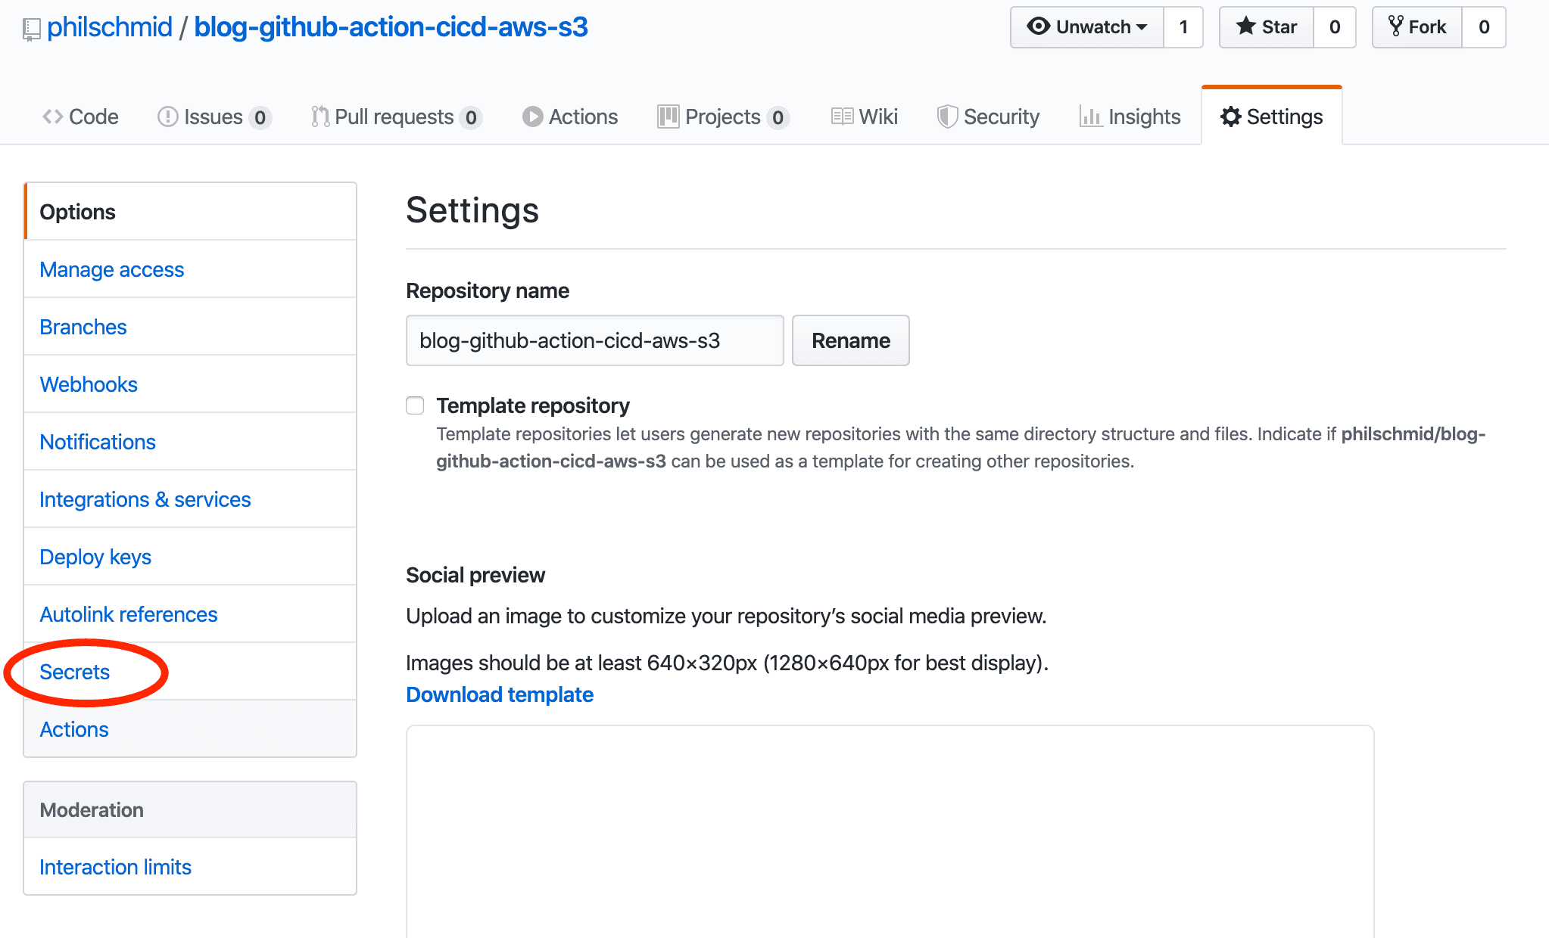Screen dimensions: 1549x938
Task: Click the star icon in the Star button
Action: pos(1245,26)
